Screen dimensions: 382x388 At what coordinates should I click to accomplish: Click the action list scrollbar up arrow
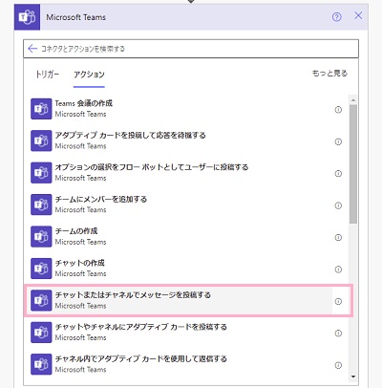click(353, 100)
